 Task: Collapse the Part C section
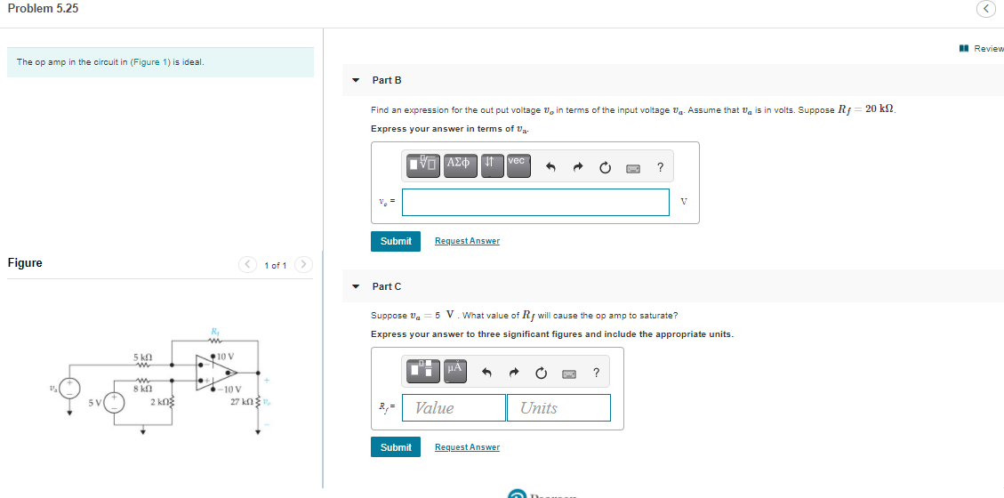357,286
